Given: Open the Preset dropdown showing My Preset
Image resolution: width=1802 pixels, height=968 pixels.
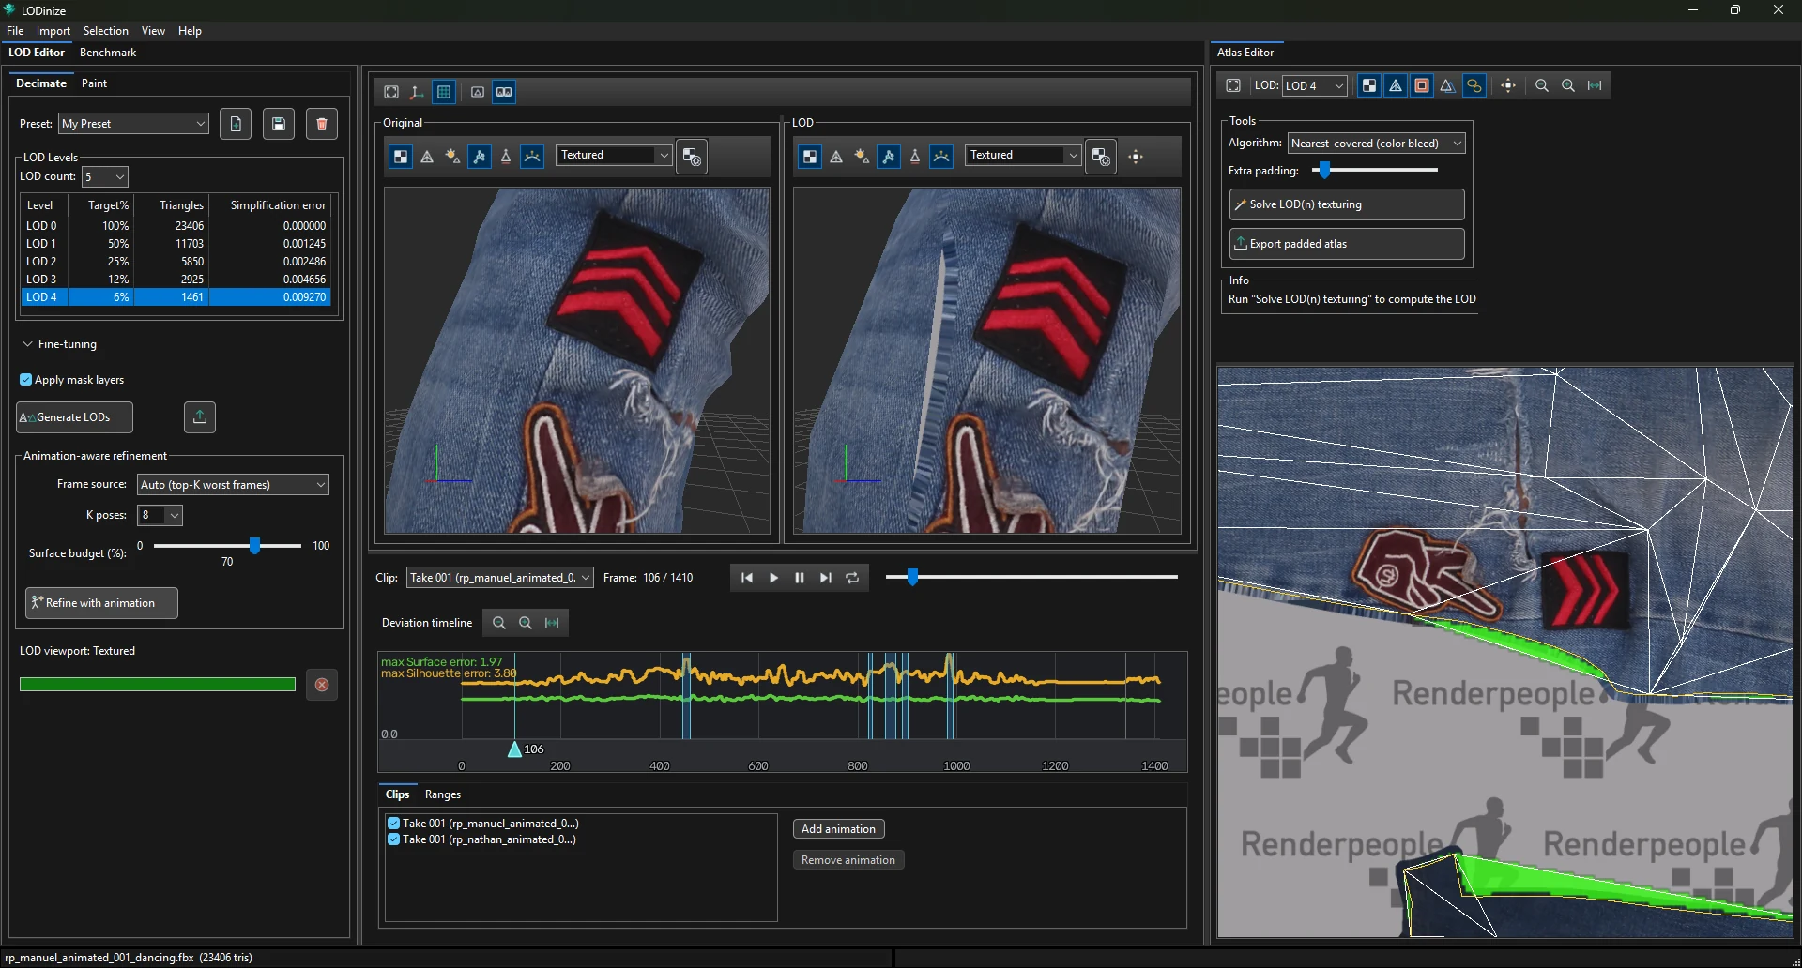Looking at the screenshot, I should pyautogui.click(x=133, y=124).
